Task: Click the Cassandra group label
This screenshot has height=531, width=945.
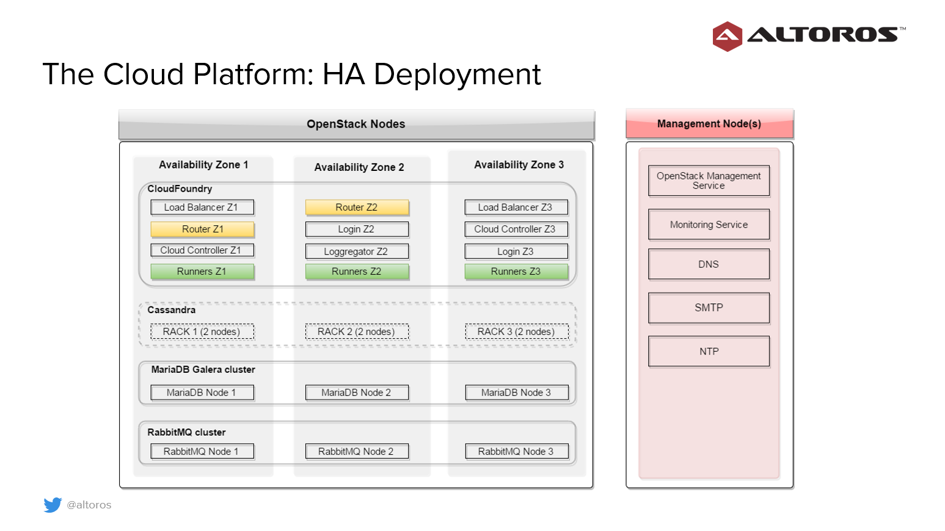Action: point(172,310)
